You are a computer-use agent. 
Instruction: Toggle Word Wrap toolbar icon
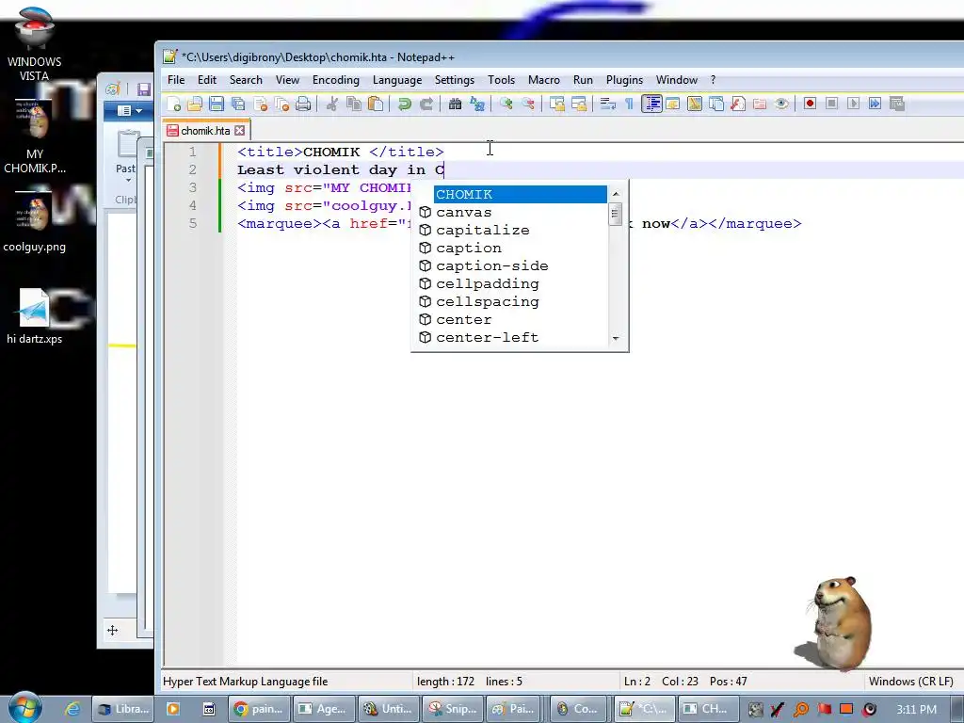coord(607,104)
